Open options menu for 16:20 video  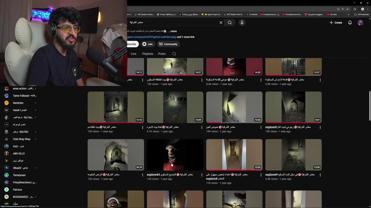pyautogui.click(x=261, y=80)
